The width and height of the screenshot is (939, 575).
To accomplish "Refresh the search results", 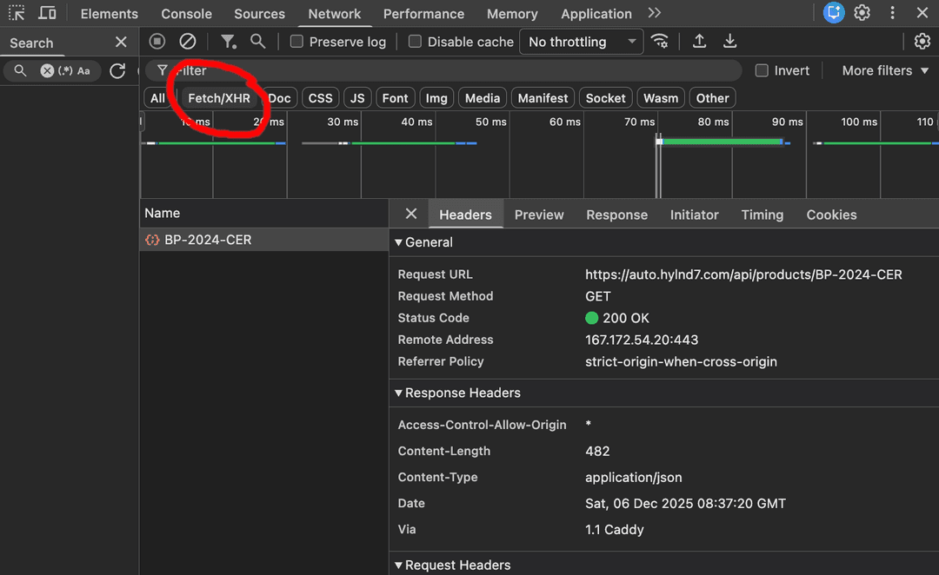I will point(117,70).
